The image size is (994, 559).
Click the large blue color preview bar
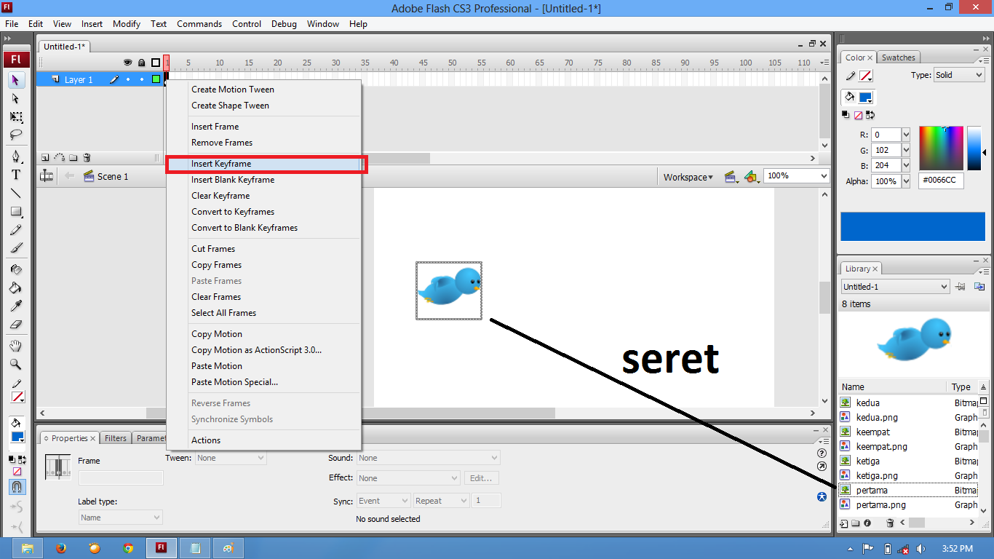point(913,226)
